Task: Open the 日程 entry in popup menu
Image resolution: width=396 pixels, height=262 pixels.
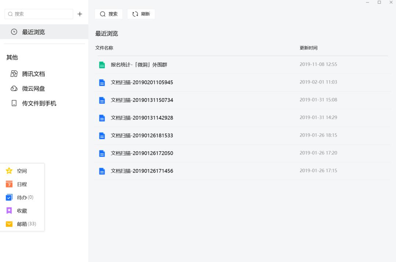Action: tap(22, 184)
